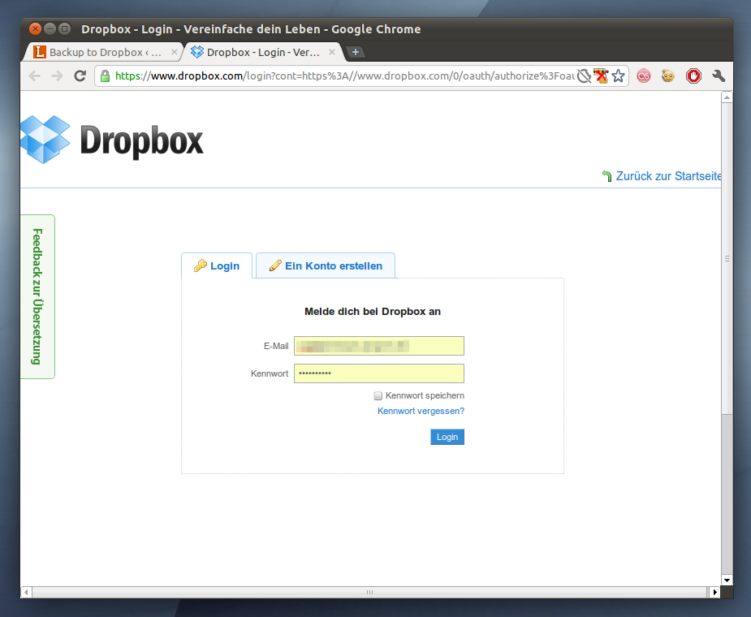Click the Kennwort vergessen? link
Screen dimensions: 751x617
click(421, 412)
